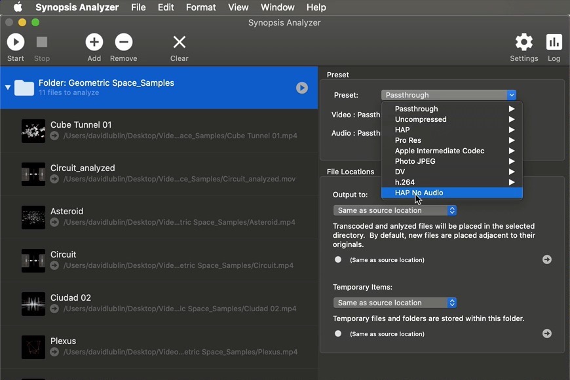The height and width of the screenshot is (380, 570).
Task: Expand the HAP submenu
Action: (452, 130)
